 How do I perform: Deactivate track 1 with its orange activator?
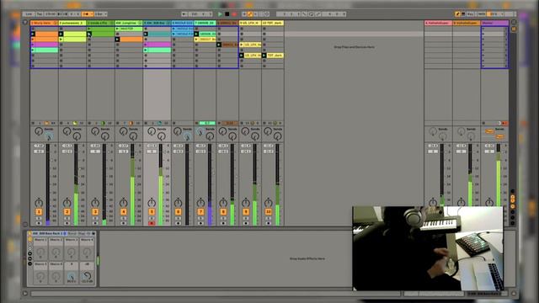pos(39,212)
